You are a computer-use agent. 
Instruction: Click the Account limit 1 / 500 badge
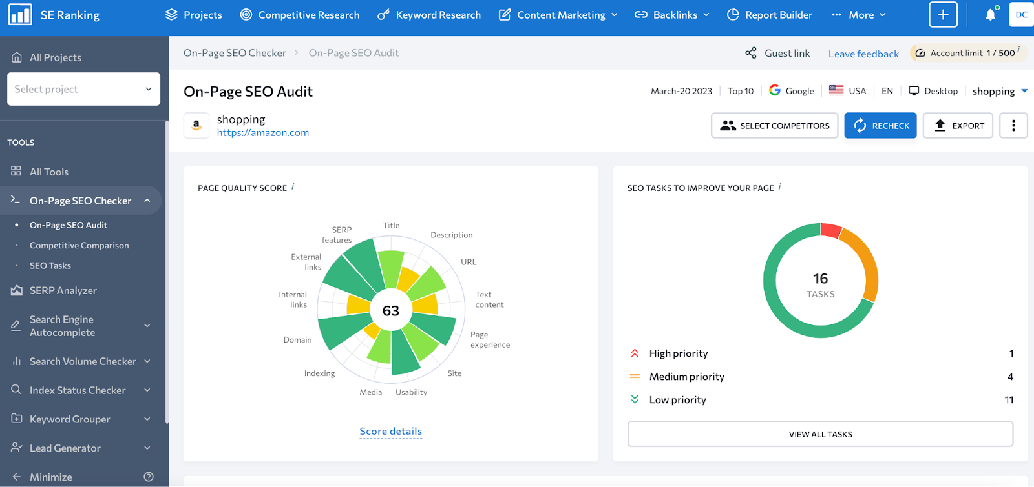click(968, 53)
